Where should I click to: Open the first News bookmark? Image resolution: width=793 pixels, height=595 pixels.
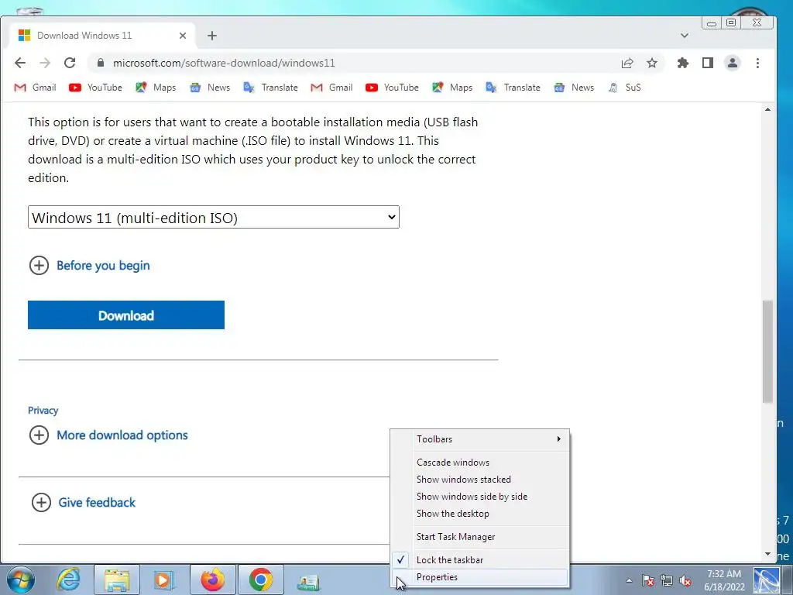(209, 88)
